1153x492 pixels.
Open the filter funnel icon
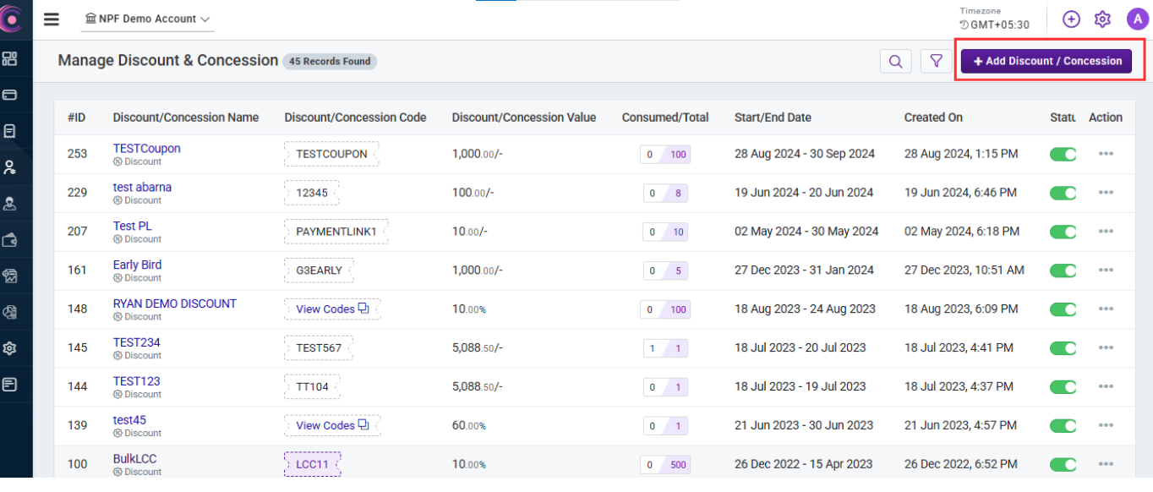click(x=936, y=61)
